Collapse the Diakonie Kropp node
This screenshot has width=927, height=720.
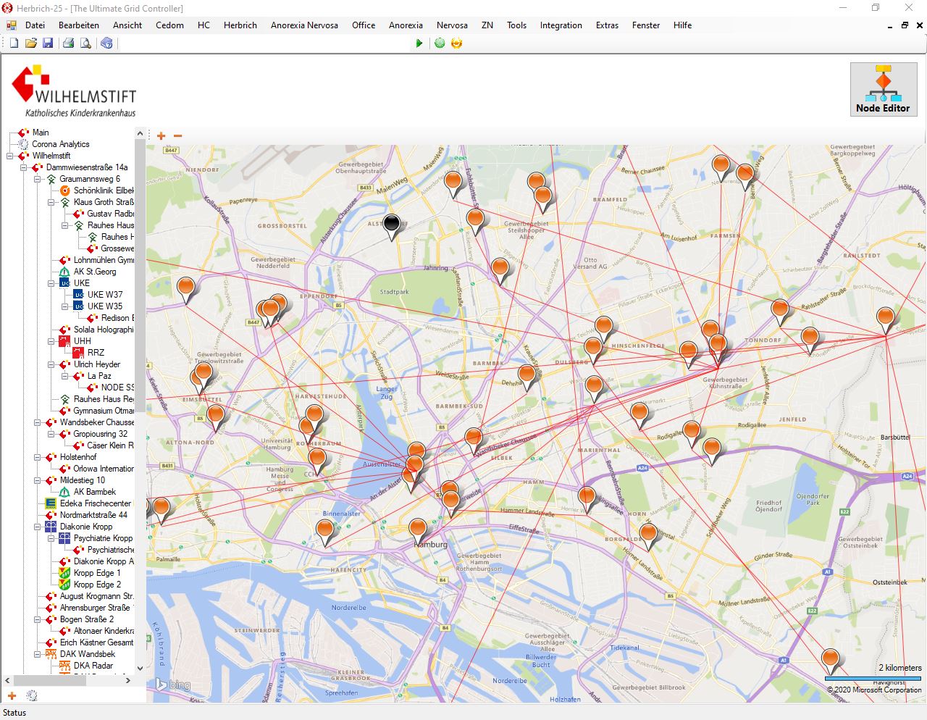[x=38, y=527]
